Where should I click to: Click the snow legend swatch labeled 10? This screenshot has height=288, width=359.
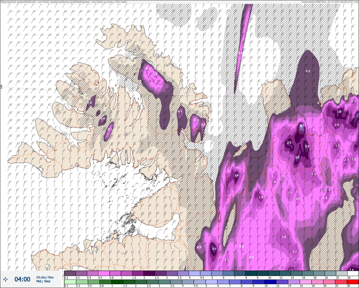tap(273, 273)
